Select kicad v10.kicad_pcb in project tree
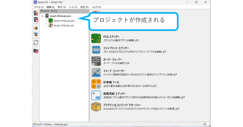Screen dimensions: 243x127 64,21
